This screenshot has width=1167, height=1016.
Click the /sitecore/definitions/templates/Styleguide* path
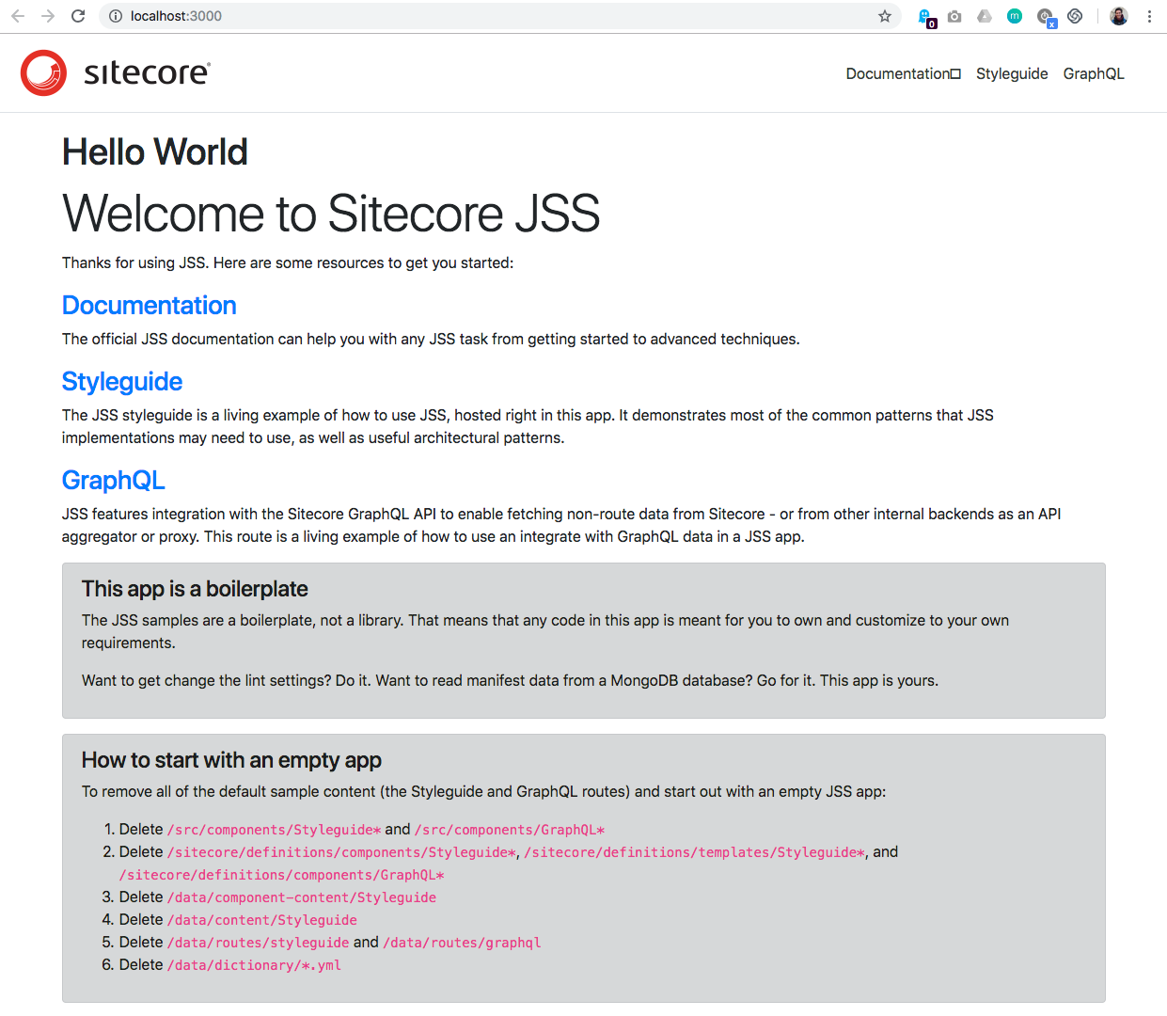[x=694, y=852]
